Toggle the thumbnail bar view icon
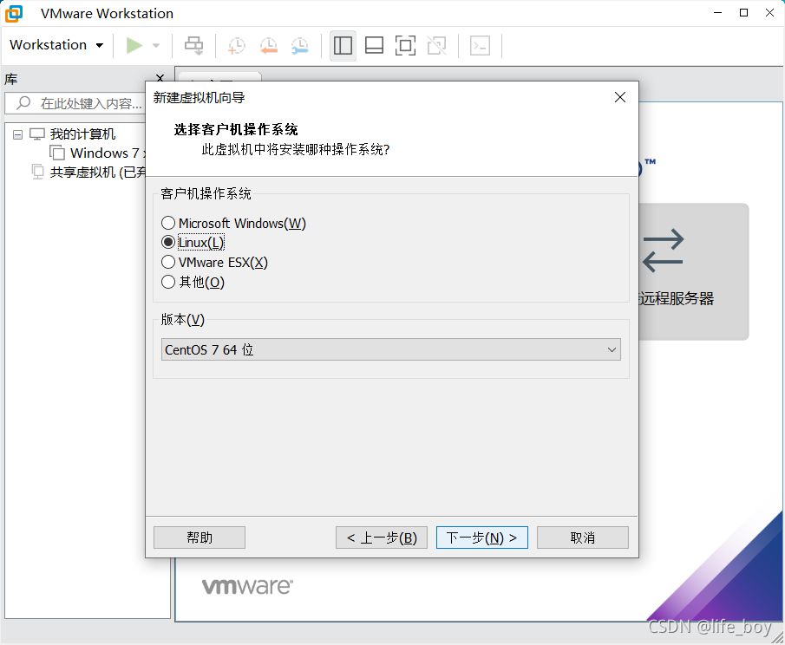 click(374, 46)
